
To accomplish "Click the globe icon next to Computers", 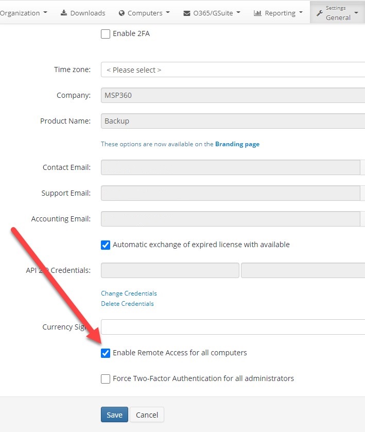I will [x=121, y=13].
